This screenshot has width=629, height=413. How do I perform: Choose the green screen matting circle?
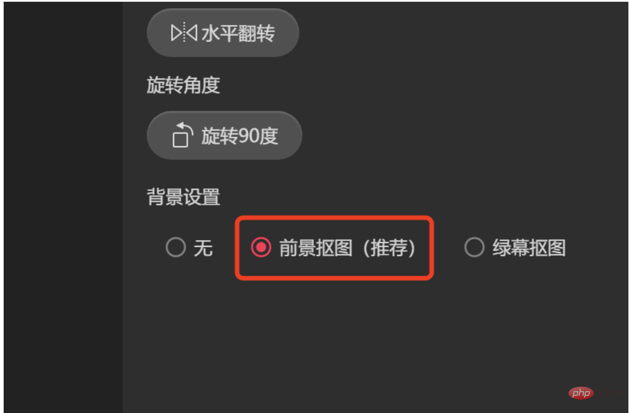(474, 247)
